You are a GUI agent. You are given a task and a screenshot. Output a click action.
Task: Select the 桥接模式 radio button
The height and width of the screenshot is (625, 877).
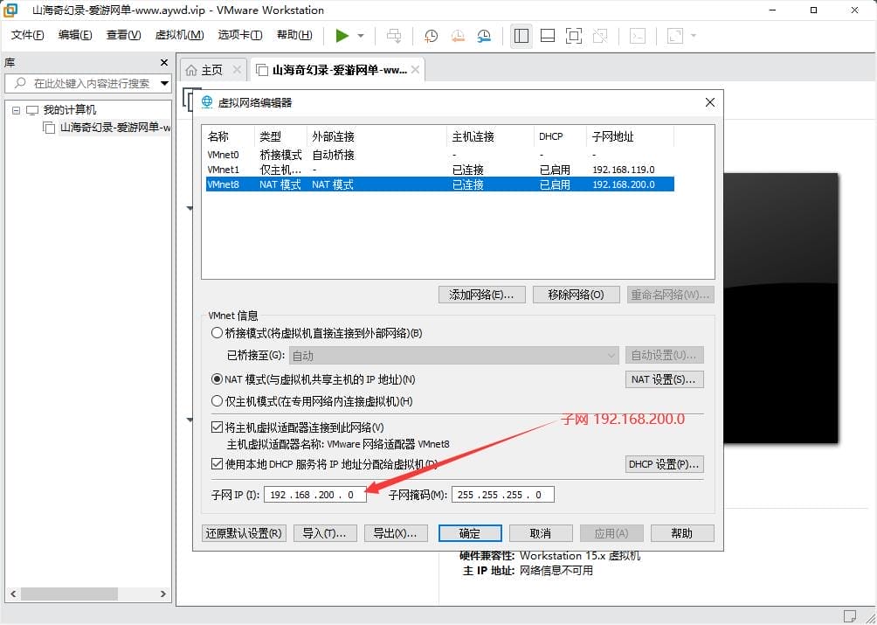coord(216,331)
